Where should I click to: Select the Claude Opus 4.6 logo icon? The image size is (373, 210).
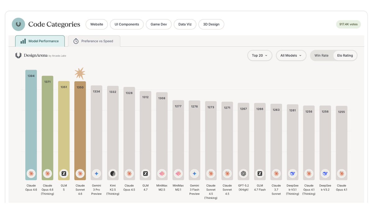tap(31, 174)
